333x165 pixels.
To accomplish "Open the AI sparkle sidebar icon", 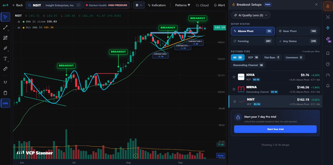I will click(328, 39).
